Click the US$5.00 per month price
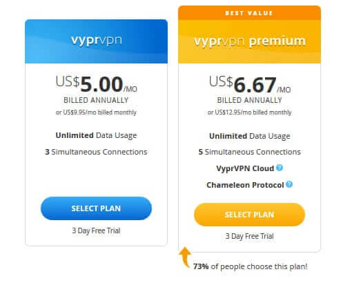Viewport: 352px width, 285px height. [x=97, y=84]
